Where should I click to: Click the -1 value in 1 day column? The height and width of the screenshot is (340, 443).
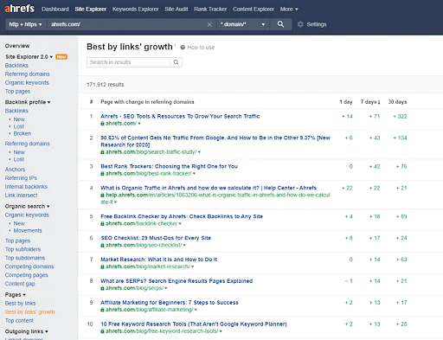click(349, 281)
